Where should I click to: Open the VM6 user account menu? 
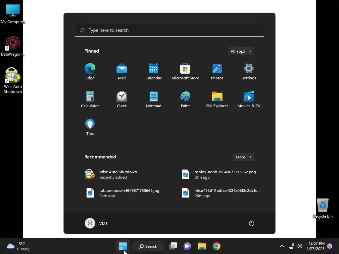(x=96, y=223)
